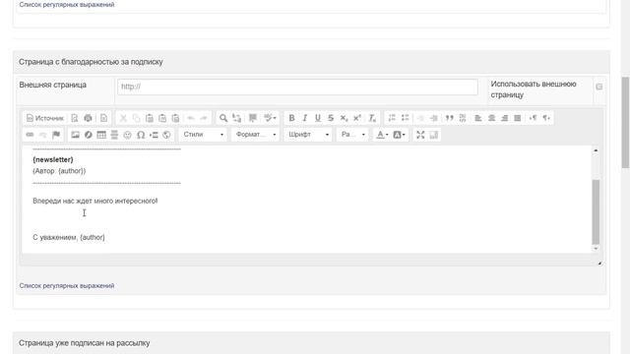Click the Remove Format icon
The width and height of the screenshot is (630, 354).
[x=372, y=118]
